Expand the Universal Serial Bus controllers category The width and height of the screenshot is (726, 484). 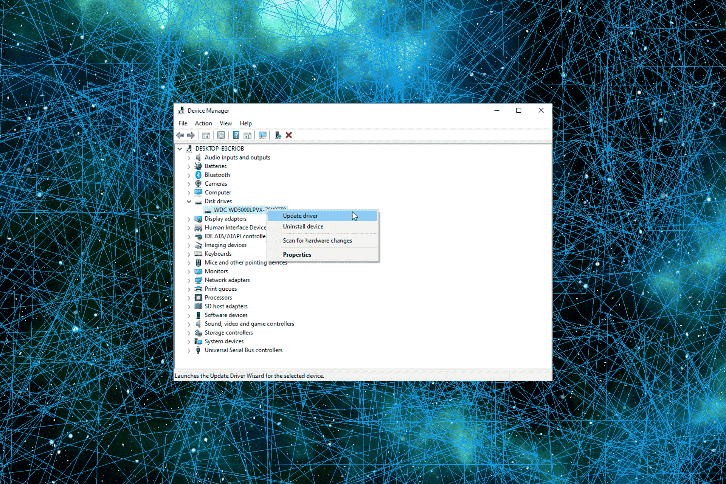pos(189,350)
